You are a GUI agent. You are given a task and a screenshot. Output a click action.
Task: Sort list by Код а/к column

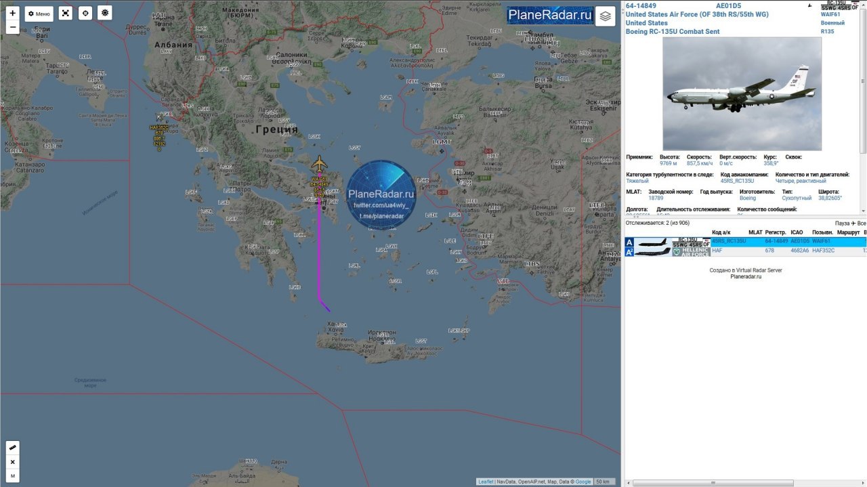pyautogui.click(x=721, y=232)
